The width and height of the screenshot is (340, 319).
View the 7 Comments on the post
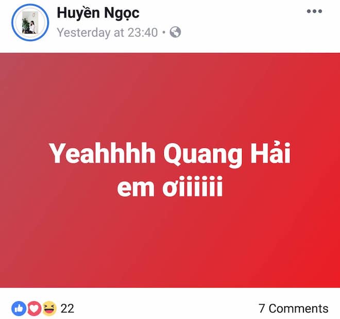pyautogui.click(x=294, y=308)
